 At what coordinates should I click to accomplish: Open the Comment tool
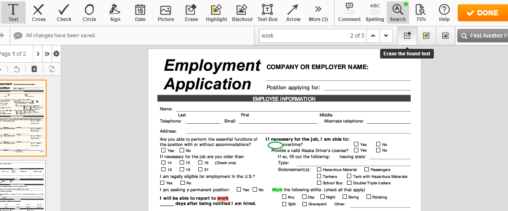[349, 13]
